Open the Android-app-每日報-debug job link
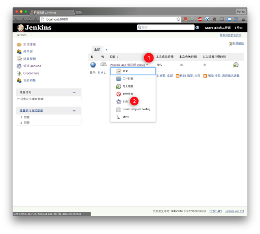This screenshot has width=260, height=234. [x=128, y=65]
